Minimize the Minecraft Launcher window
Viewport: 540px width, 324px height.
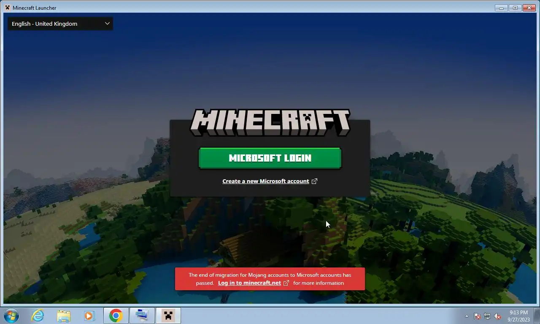point(501,8)
